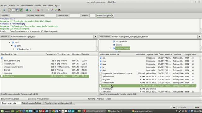Click the binoculars file search icon

pos(59,10)
